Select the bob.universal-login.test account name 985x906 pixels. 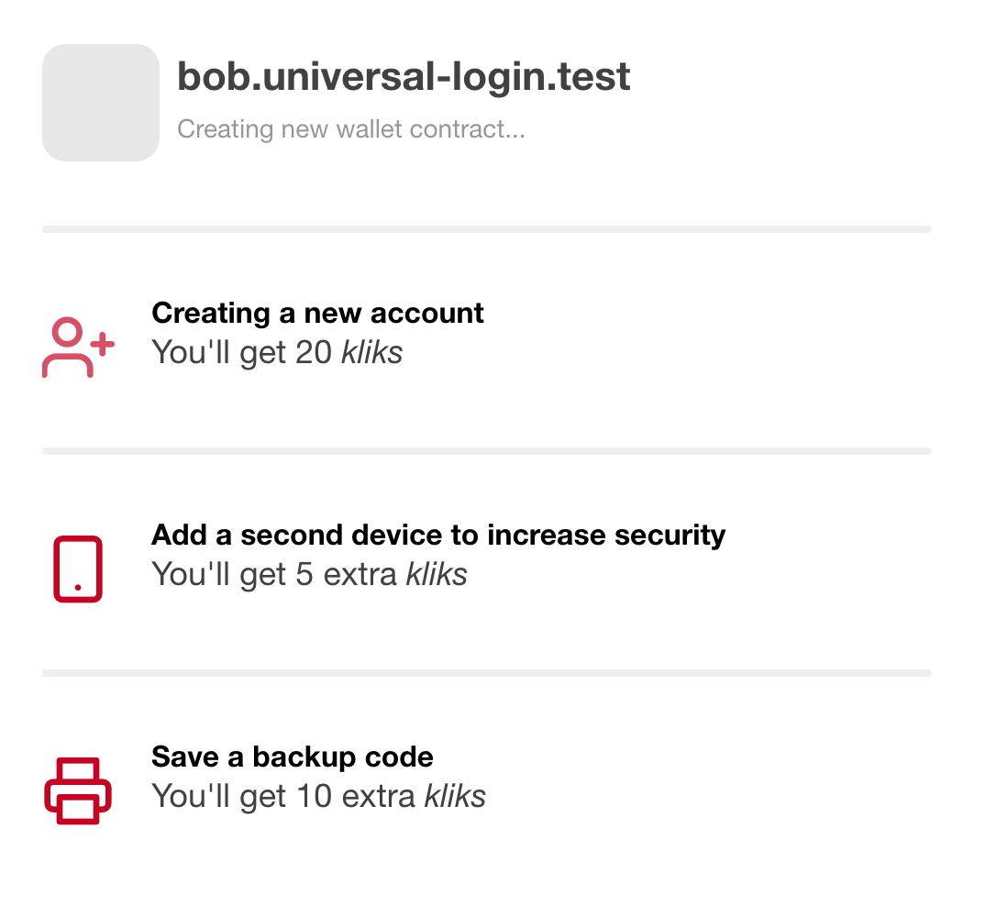coord(404,76)
